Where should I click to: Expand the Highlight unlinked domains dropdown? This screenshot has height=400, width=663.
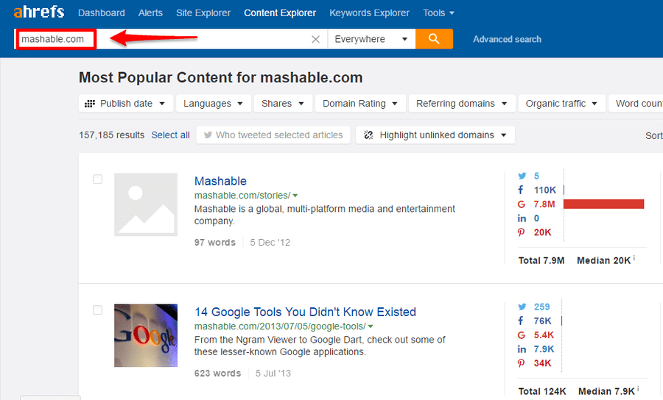(x=435, y=135)
